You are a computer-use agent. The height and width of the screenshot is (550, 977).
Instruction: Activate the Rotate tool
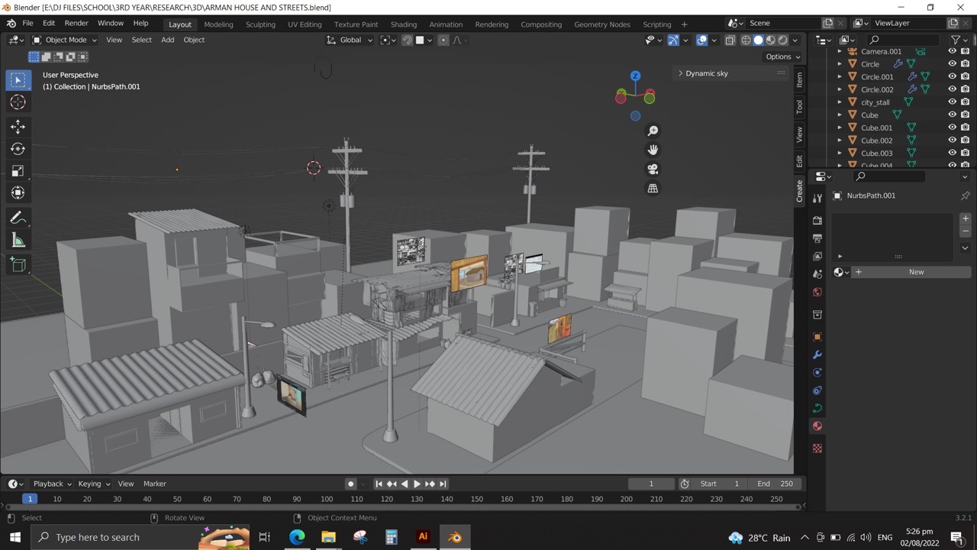[18, 149]
